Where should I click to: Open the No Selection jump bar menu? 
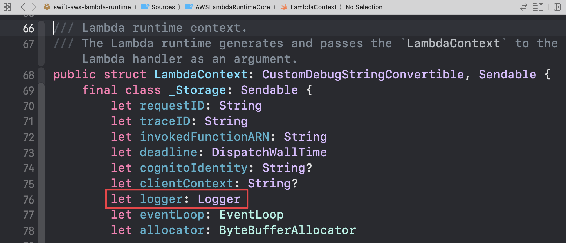[364, 7]
